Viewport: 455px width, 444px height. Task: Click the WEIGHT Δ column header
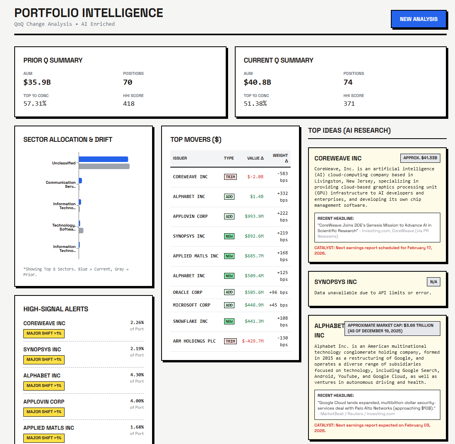pos(280,158)
